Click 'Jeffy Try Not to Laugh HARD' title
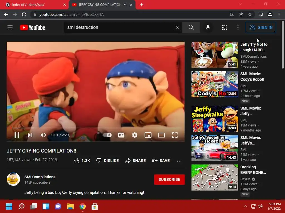Viewport: 285px width, 213px height. [x=254, y=47]
